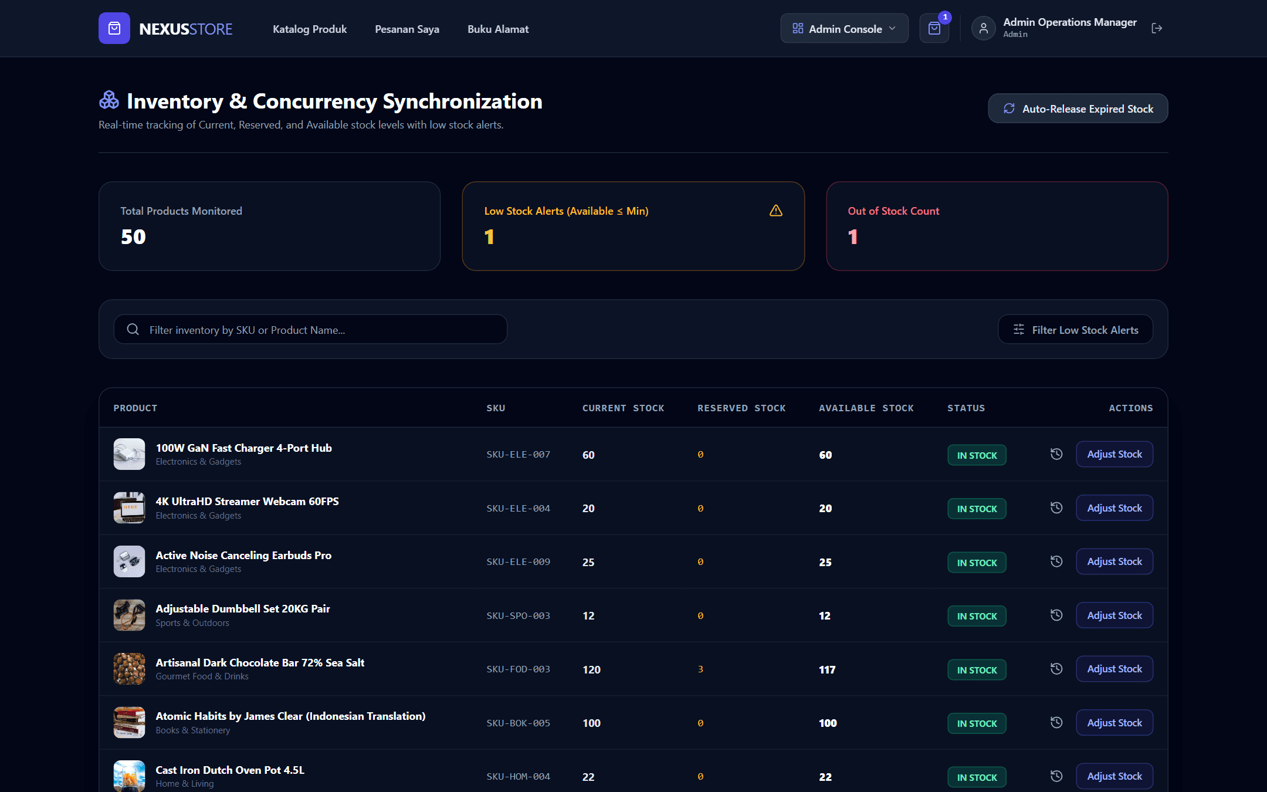Click the low stock warning triangle icon
The height and width of the screenshot is (792, 1267).
click(x=776, y=211)
